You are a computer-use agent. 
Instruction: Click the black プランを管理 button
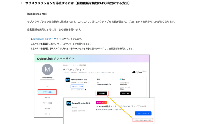[102, 93]
